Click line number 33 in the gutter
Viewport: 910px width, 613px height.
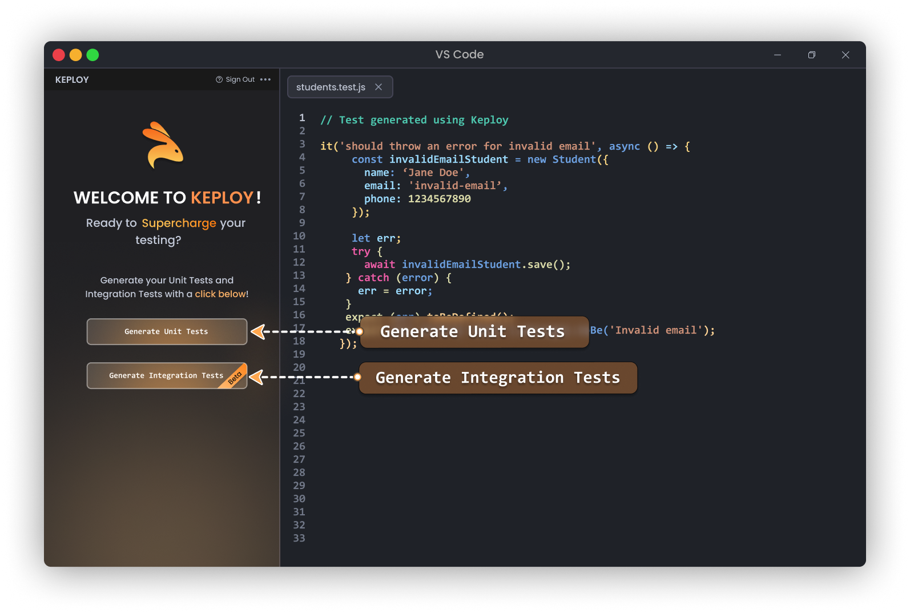coord(299,538)
